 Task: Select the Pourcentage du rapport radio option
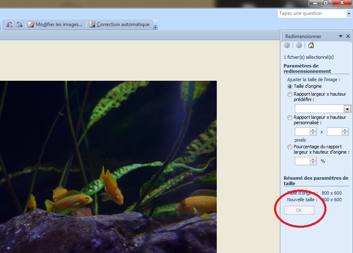tap(290, 147)
